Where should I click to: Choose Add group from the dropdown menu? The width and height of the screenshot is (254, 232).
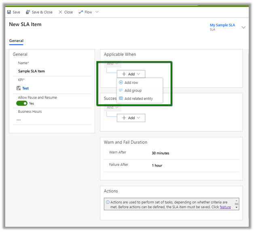(x=133, y=91)
